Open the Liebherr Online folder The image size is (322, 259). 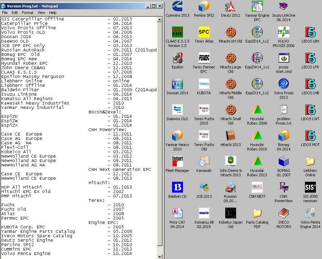(x=310, y=162)
